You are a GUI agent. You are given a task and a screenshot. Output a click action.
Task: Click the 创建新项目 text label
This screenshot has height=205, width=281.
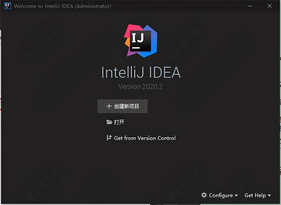pos(126,106)
